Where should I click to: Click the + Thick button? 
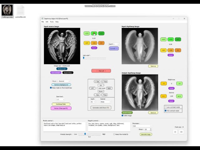click(104, 82)
